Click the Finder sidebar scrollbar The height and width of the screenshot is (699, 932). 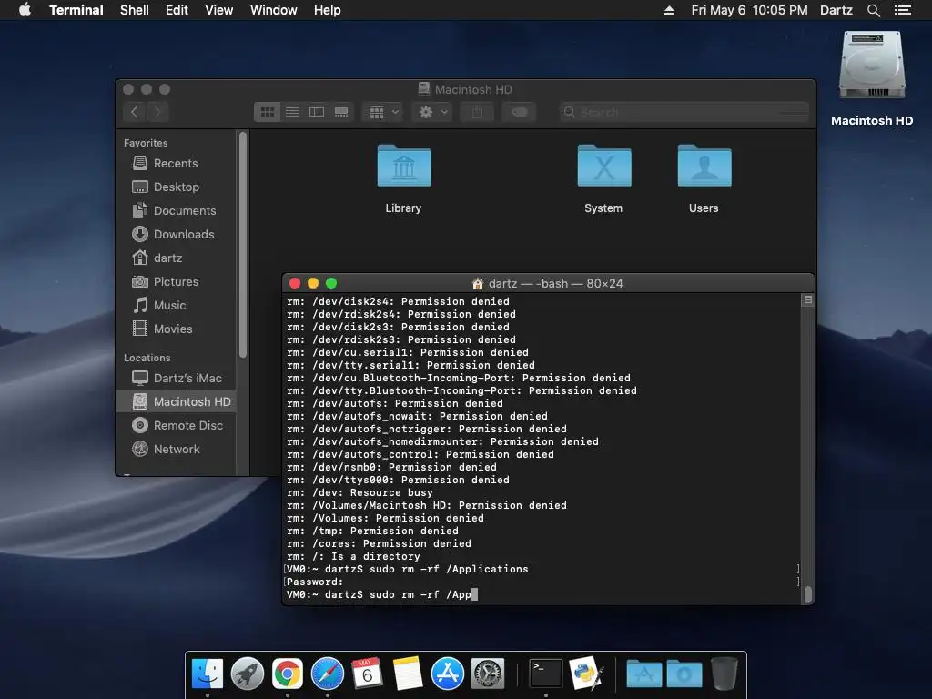[242, 245]
